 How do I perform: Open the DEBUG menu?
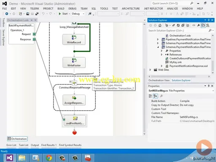(x=73, y=8)
